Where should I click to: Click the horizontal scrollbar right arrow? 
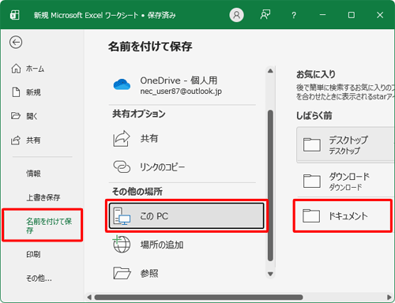tap(389, 297)
